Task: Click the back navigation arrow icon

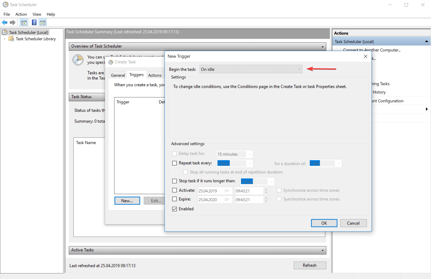Action: (x=4, y=22)
